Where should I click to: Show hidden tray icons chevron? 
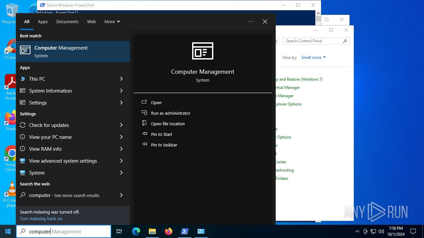[357, 231]
